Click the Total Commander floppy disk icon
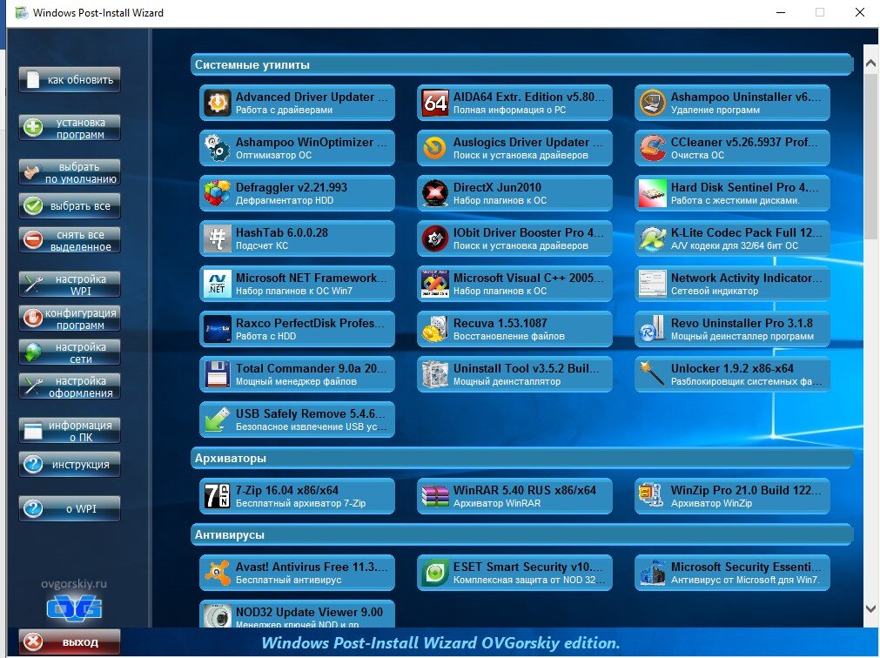 pos(218,375)
